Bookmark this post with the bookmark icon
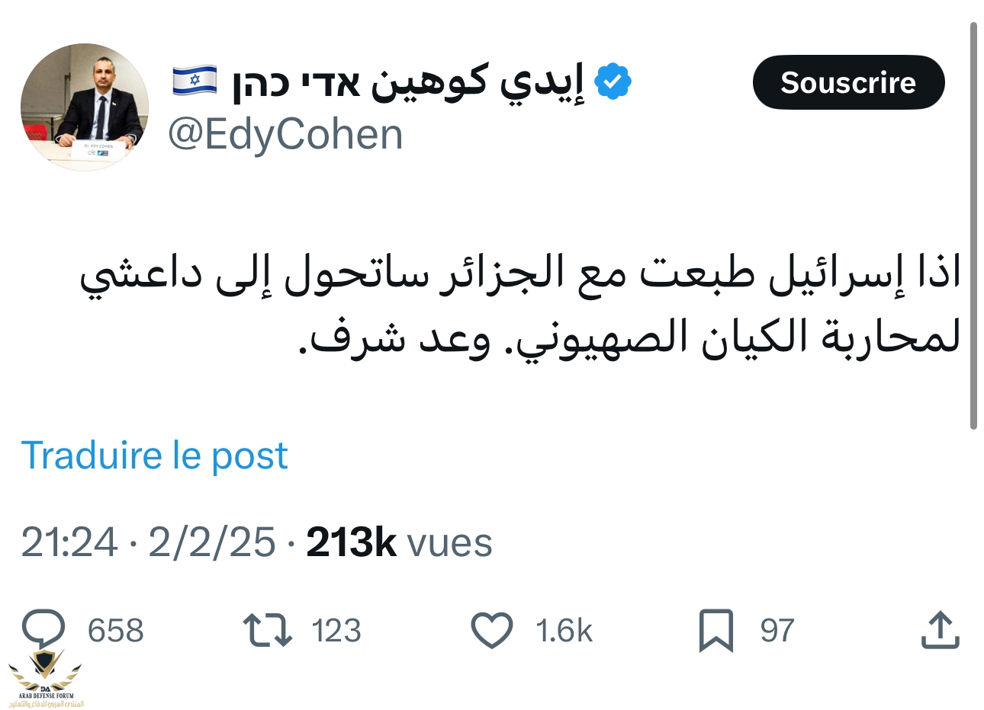984x710 pixels. (x=715, y=631)
